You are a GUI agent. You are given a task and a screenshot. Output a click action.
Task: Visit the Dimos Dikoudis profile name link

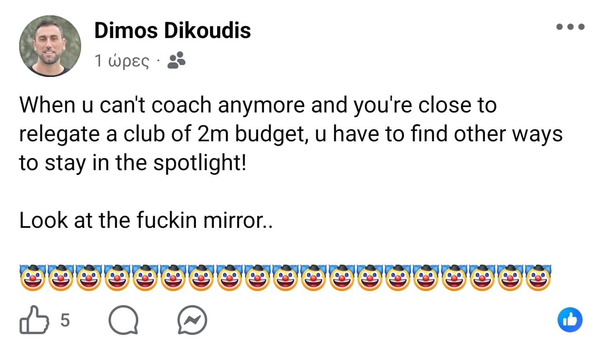[x=172, y=31]
